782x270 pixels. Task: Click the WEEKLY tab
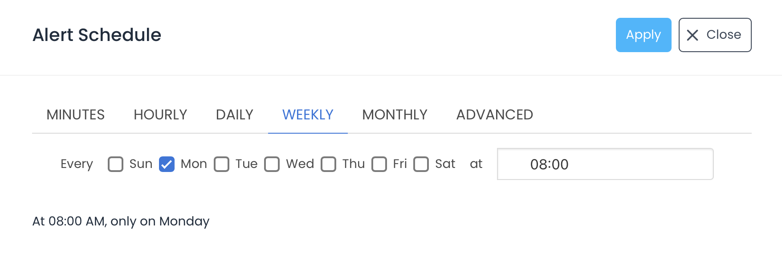[308, 115]
